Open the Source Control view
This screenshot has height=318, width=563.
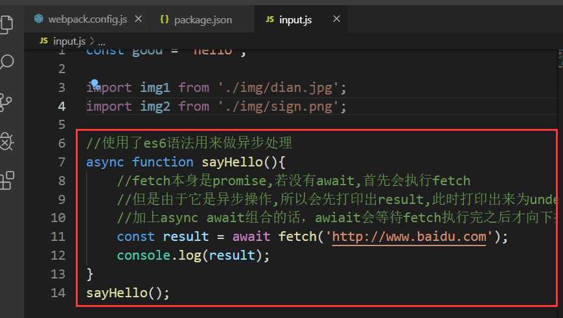[x=5, y=102]
